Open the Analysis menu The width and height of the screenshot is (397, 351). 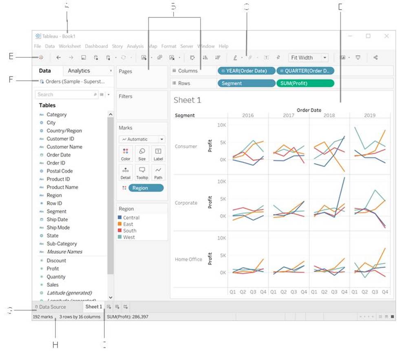point(135,46)
